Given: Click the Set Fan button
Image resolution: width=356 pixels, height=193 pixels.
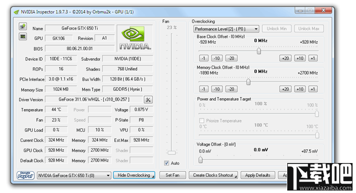Looking at the screenshot, I should pos(172,175).
